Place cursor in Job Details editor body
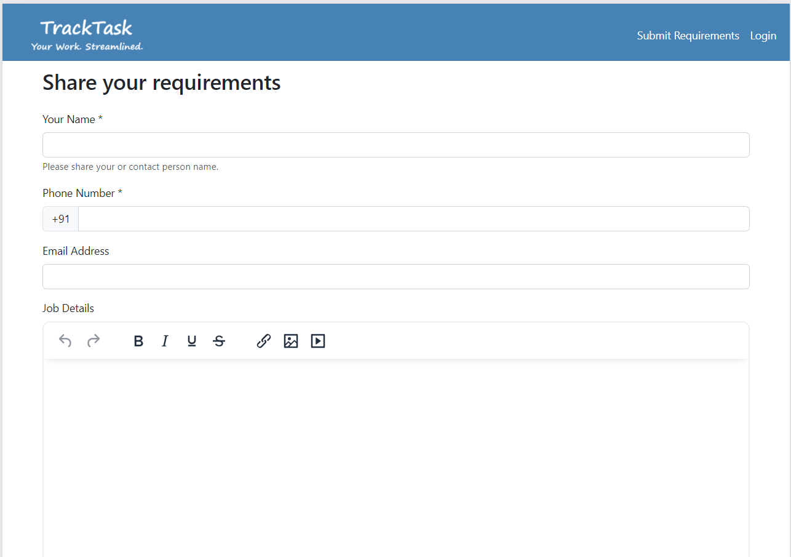The image size is (791, 557). 395,455
